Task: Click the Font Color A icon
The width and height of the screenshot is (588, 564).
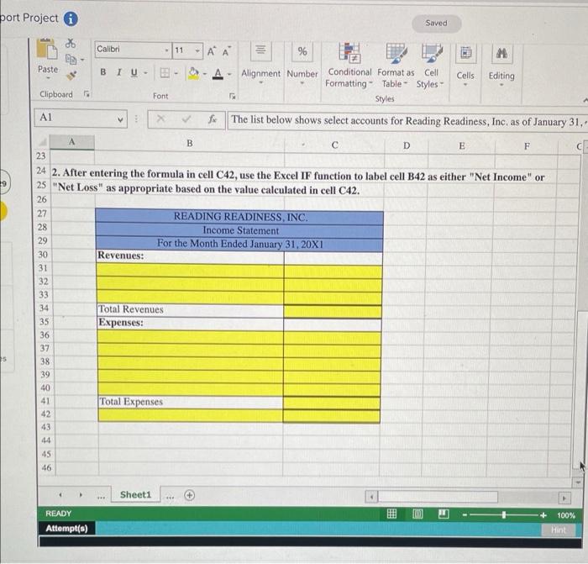Action: pos(218,73)
